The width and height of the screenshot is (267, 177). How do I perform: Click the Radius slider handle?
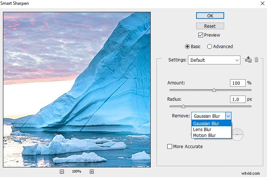click(183, 106)
